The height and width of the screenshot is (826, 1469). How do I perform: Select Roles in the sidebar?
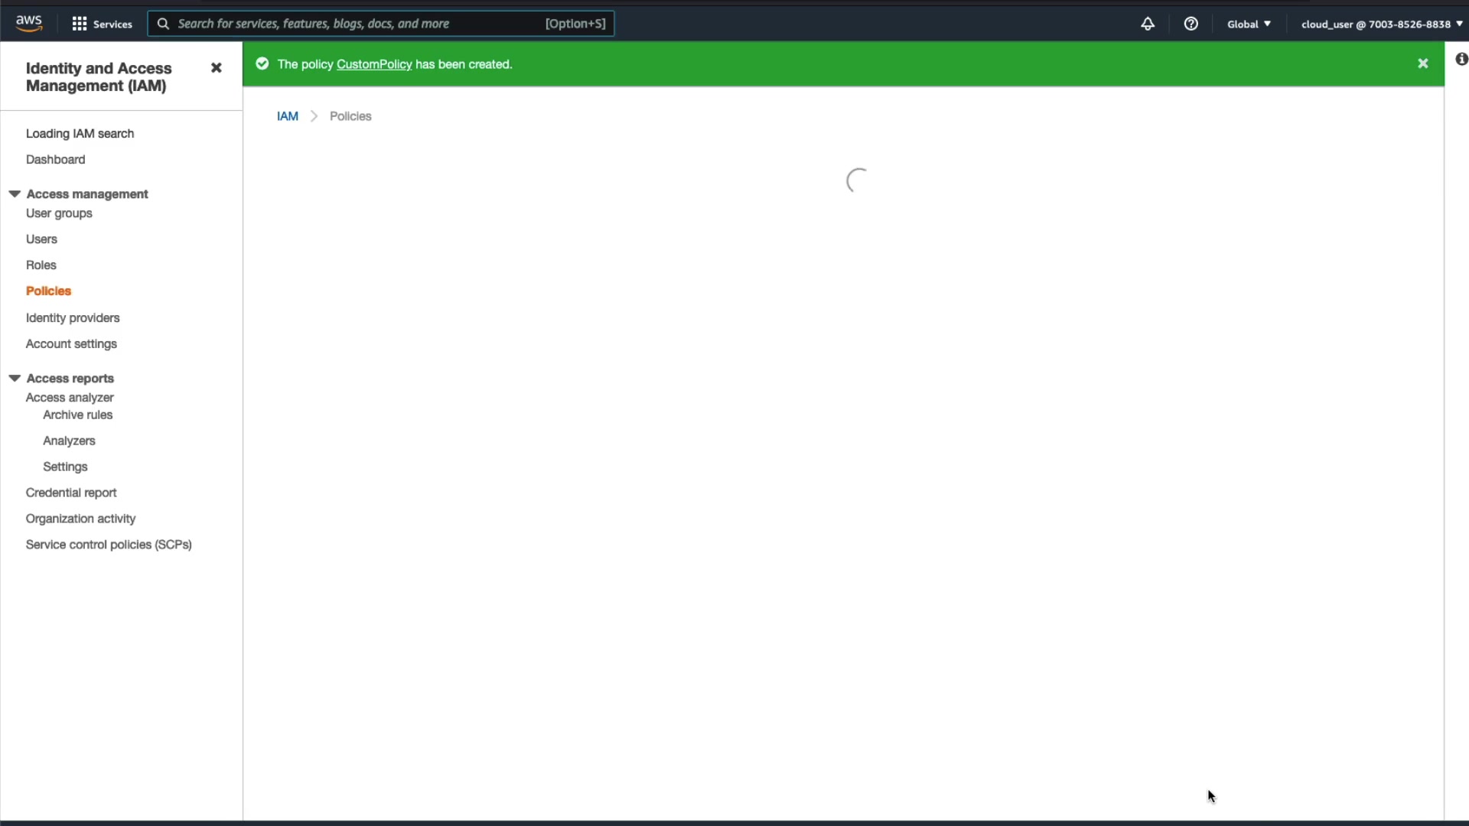click(x=41, y=265)
